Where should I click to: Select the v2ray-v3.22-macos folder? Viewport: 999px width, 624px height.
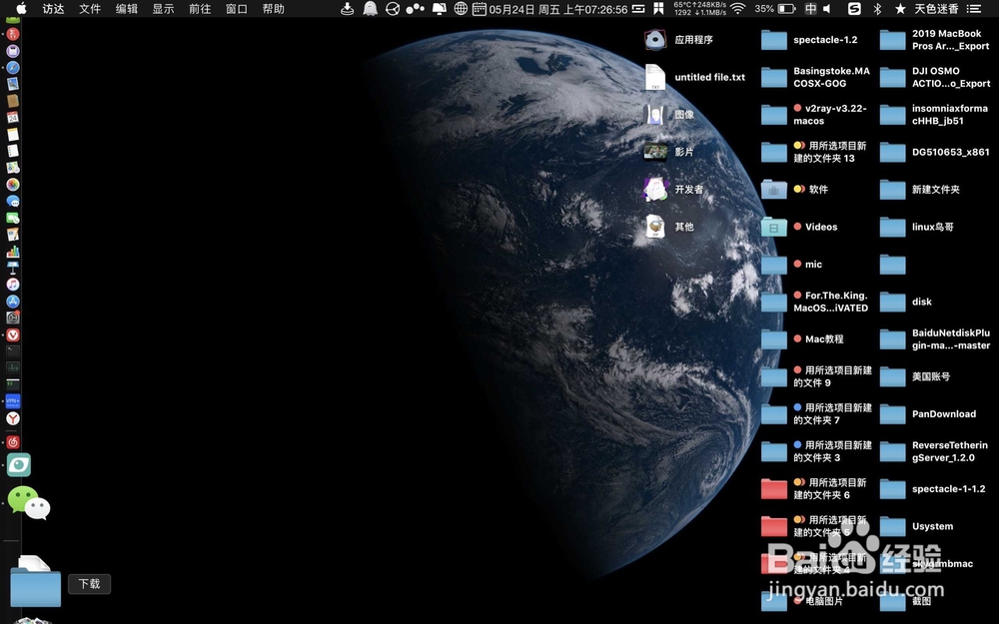814,115
